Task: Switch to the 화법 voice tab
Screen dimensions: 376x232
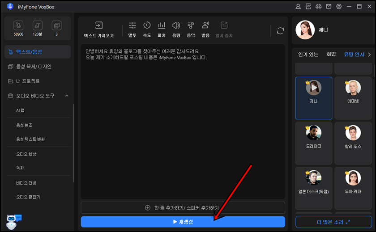Action: (x=331, y=55)
